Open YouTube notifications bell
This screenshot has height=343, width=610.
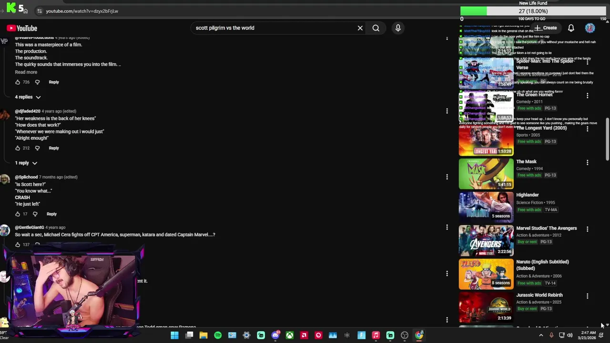pyautogui.click(x=571, y=28)
